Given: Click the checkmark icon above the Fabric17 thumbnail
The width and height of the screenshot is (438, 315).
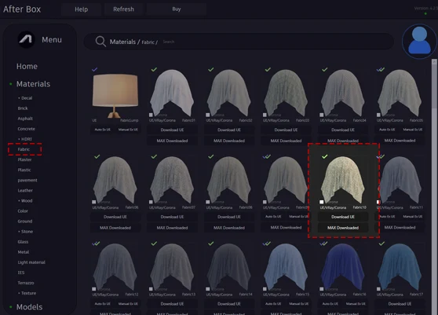Looking at the screenshot, I should (381, 244).
